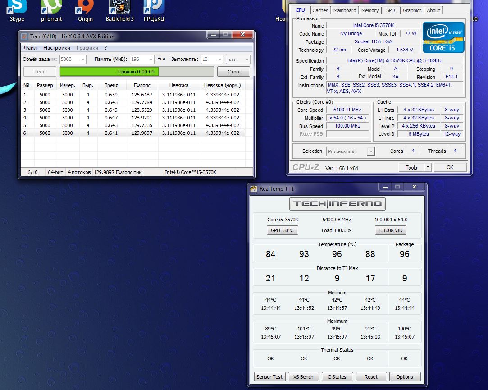
Task: Open the Tools dropdown arrow in CPU-Z
Action: coord(428,167)
